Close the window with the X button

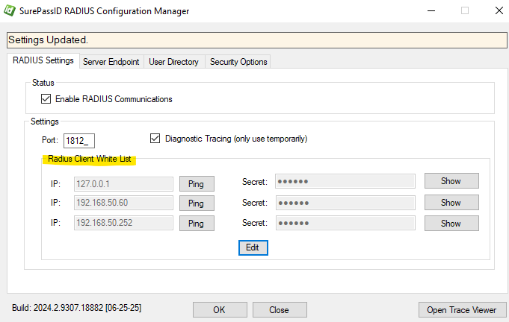pyautogui.click(x=499, y=10)
